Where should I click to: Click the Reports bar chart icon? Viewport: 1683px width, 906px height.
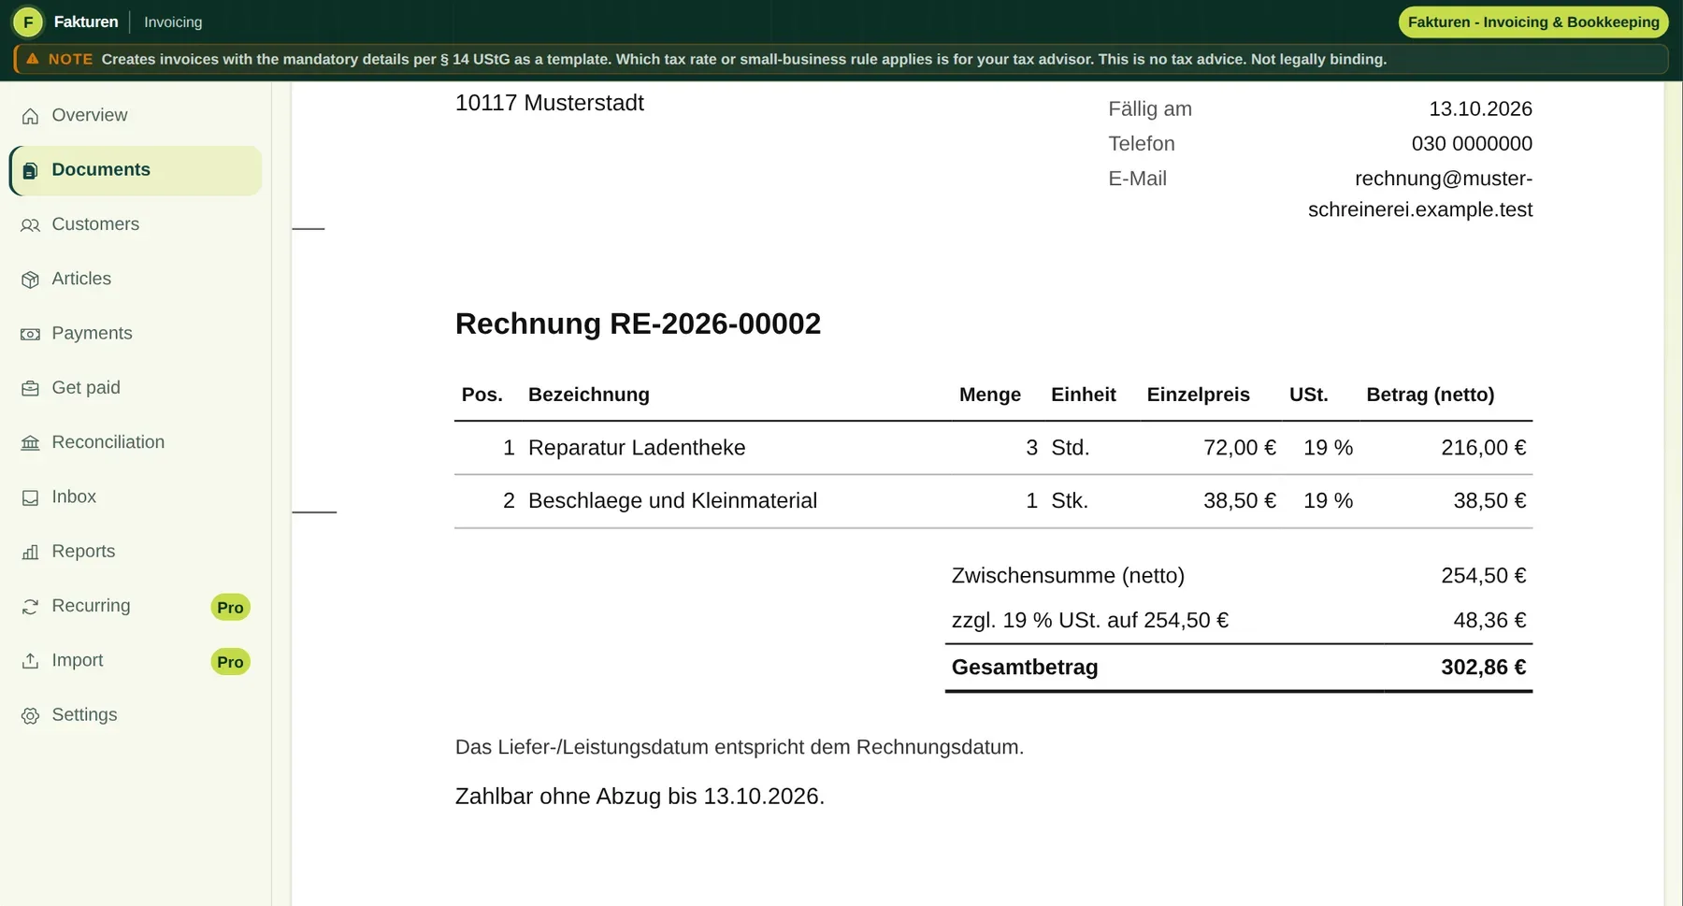[30, 552]
